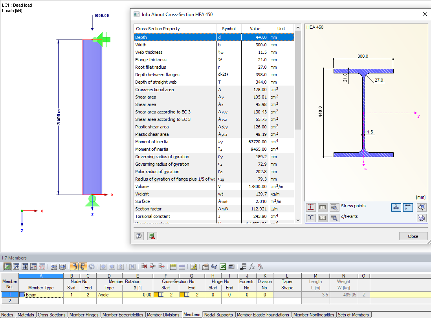Click Excel export icon in Members toolbar

[222, 267]
